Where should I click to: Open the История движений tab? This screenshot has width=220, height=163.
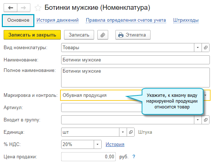click(x=58, y=20)
